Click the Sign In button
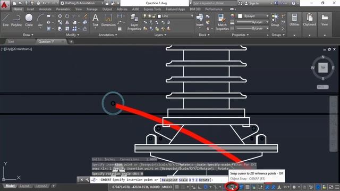The width and height of the screenshot is (340, 191). (x=252, y=3)
